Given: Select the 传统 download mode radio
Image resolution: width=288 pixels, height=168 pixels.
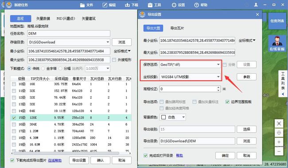Looking at the screenshot, I should point(29,68).
